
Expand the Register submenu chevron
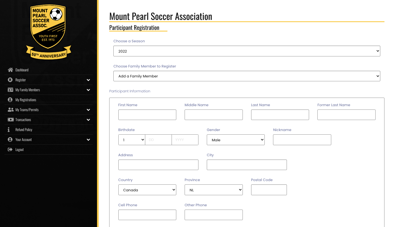click(x=88, y=80)
